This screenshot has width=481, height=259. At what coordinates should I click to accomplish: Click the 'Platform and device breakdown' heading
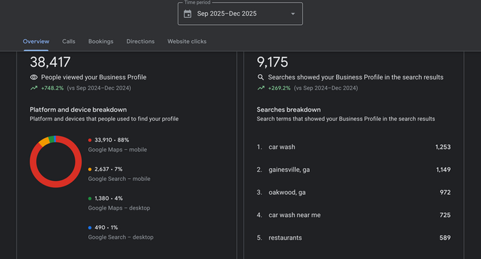(x=78, y=109)
